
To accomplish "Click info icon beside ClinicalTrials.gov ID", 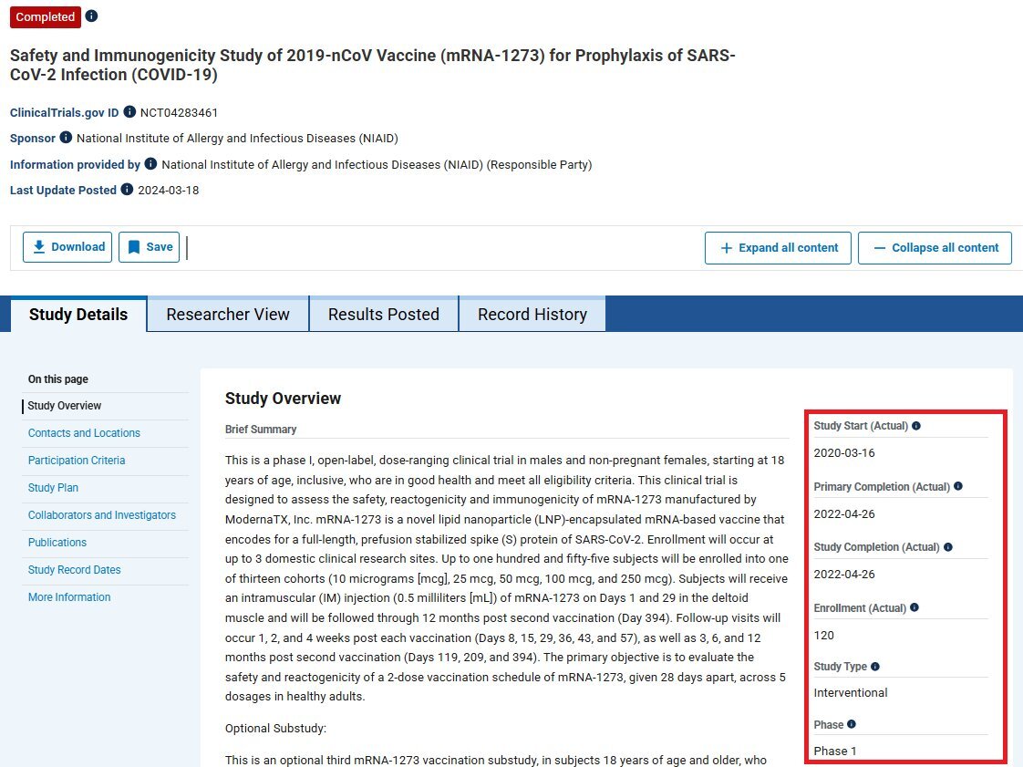I will click(129, 111).
